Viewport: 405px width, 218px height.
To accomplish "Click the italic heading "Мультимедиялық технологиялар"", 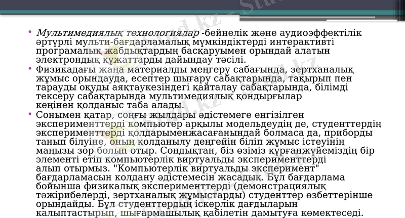I will click(117, 33).
